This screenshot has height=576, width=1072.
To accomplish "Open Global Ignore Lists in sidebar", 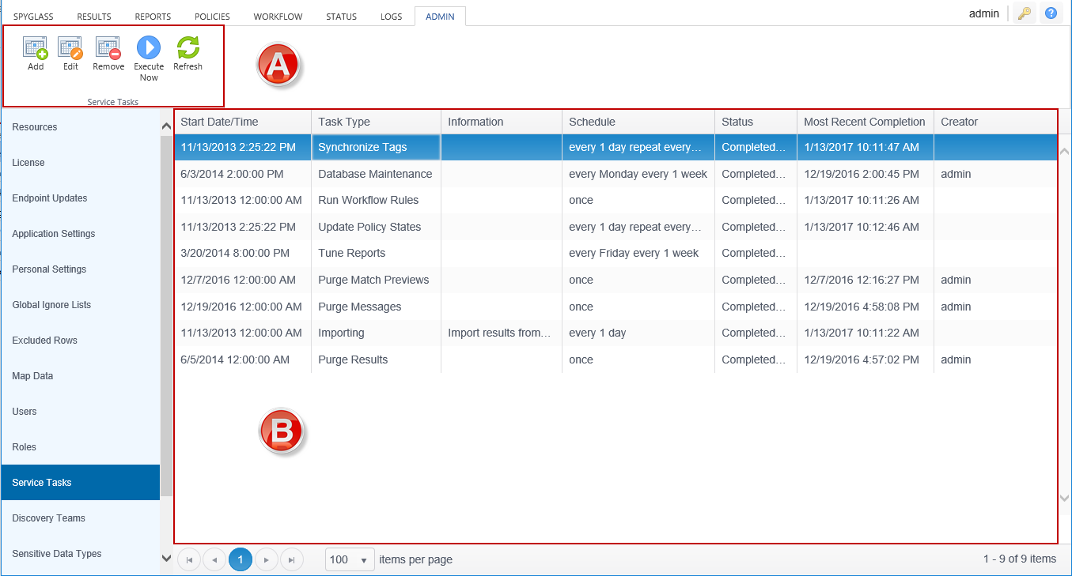I will [51, 305].
